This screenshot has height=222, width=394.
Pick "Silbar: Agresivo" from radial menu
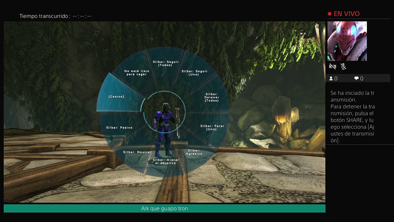(x=194, y=152)
